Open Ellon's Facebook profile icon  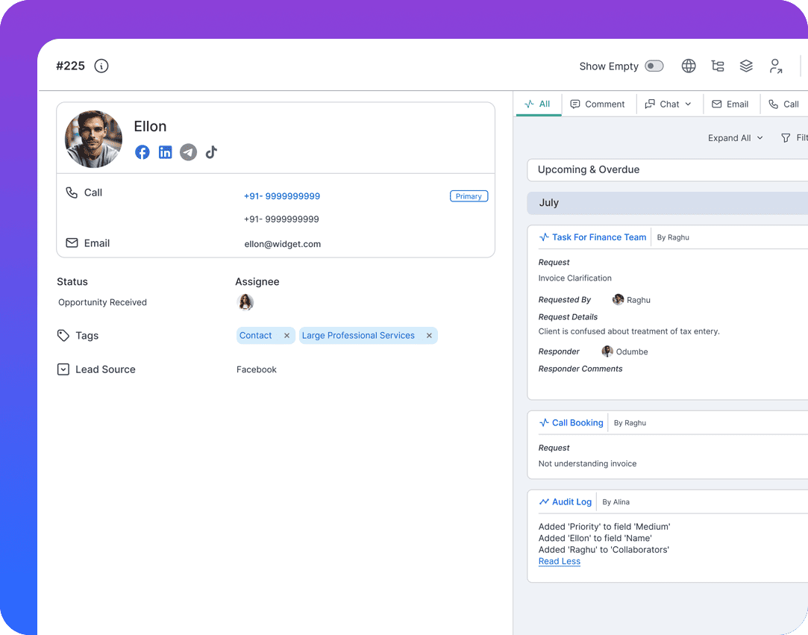(x=143, y=152)
